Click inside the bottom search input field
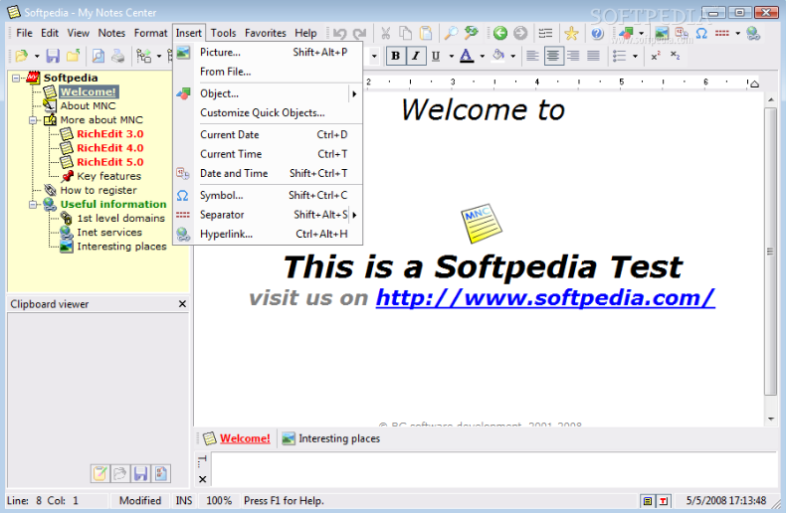 (x=493, y=468)
